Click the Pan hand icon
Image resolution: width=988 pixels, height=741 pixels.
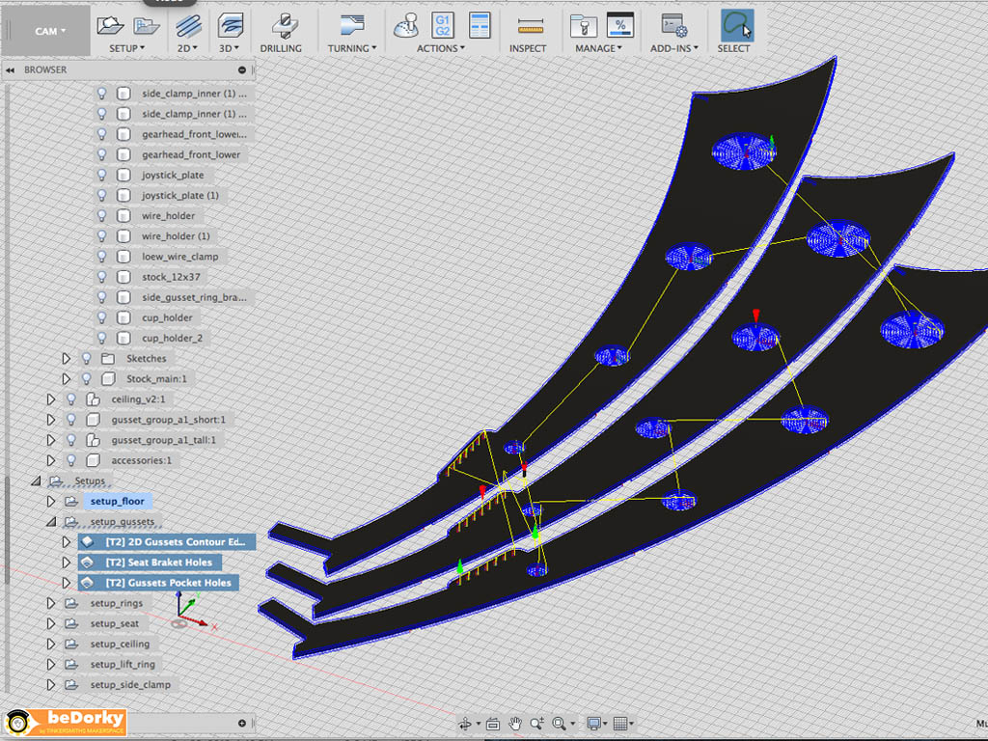pyautogui.click(x=515, y=724)
